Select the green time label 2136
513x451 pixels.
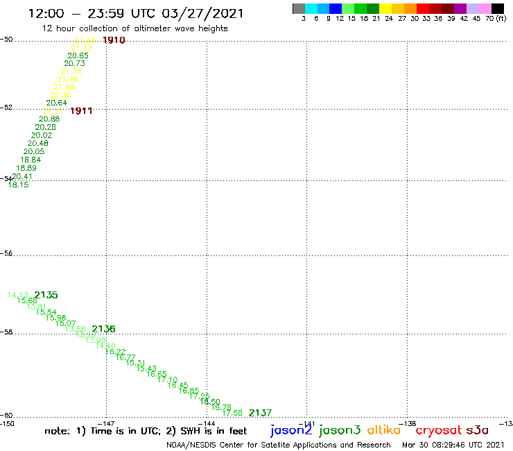click(x=104, y=328)
